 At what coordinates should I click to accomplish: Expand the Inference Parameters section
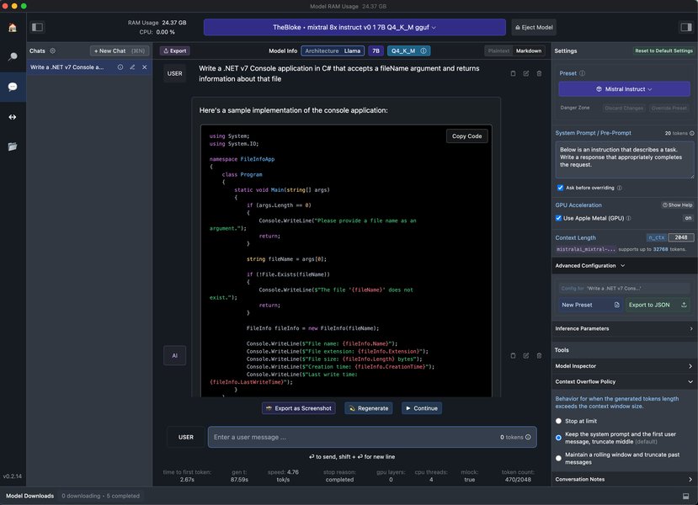click(x=623, y=328)
